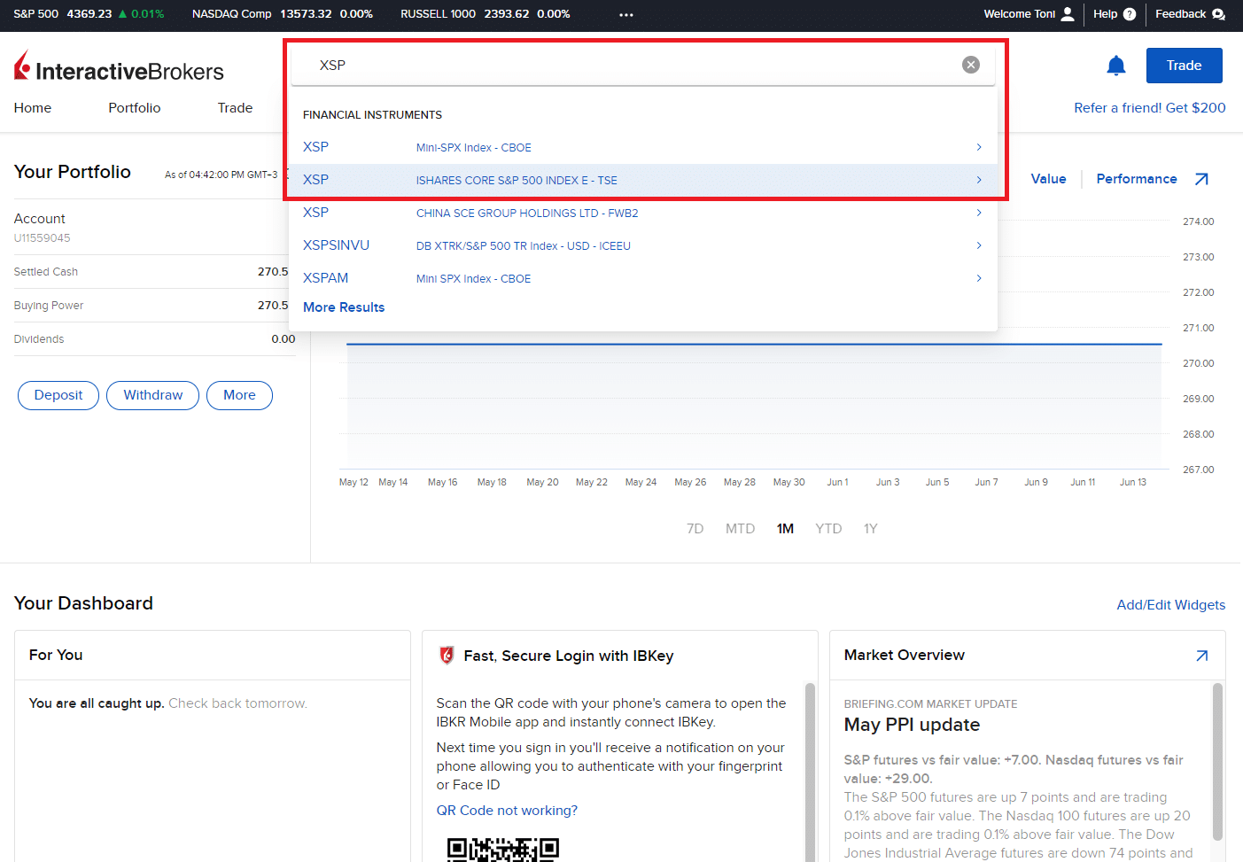Select XSP China SCE Group Holdings result
The height and width of the screenshot is (862, 1243).
click(x=643, y=213)
